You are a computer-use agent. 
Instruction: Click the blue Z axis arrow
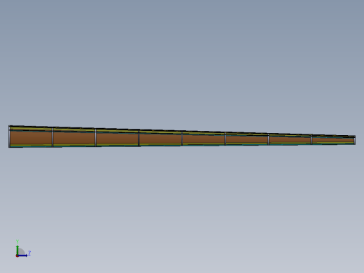(22, 255)
